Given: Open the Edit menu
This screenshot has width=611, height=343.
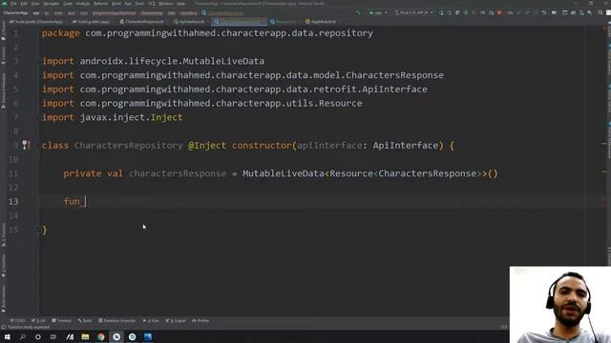Looking at the screenshot, I should (24, 4).
